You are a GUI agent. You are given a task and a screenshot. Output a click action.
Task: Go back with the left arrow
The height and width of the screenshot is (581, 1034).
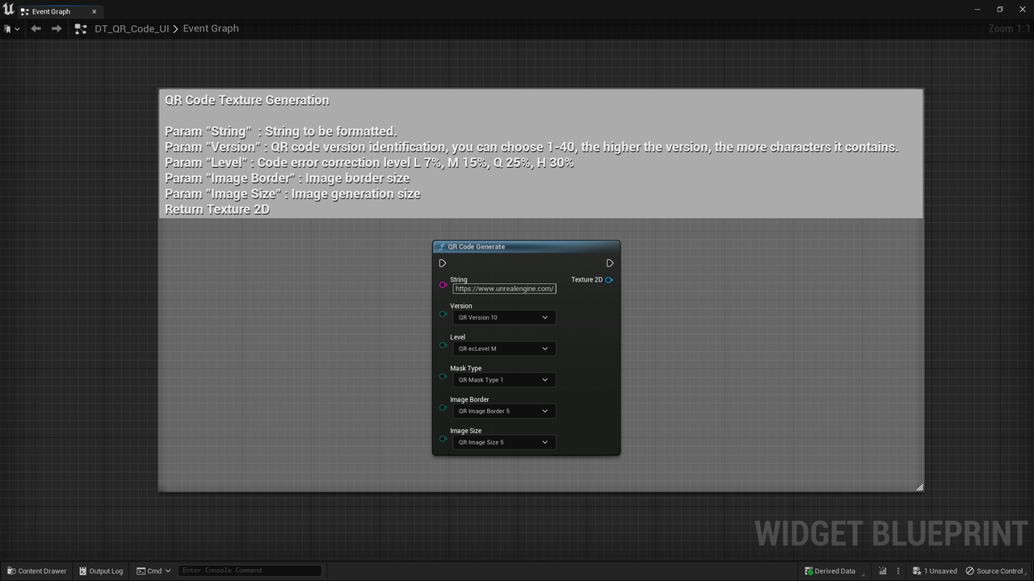coord(36,28)
